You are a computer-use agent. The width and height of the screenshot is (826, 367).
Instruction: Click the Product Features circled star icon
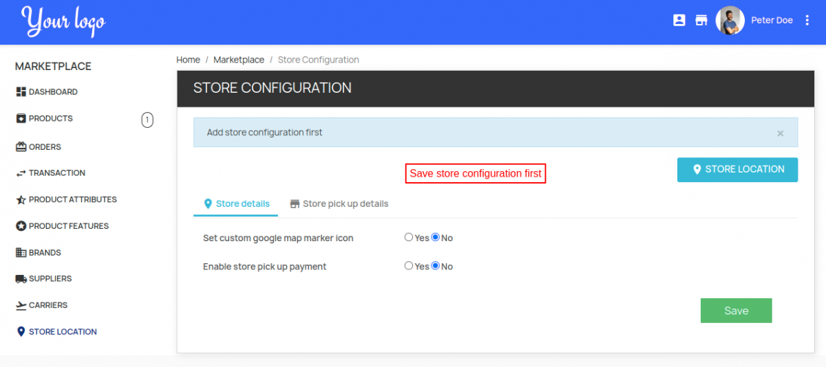pyautogui.click(x=21, y=226)
